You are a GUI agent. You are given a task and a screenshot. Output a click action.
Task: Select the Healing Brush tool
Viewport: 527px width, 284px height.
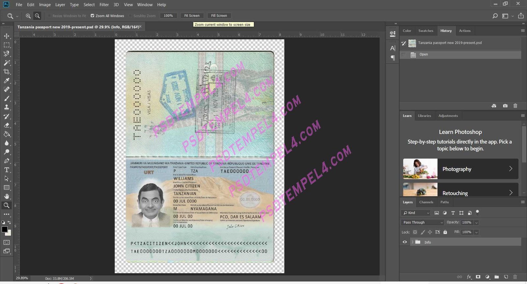click(7, 90)
